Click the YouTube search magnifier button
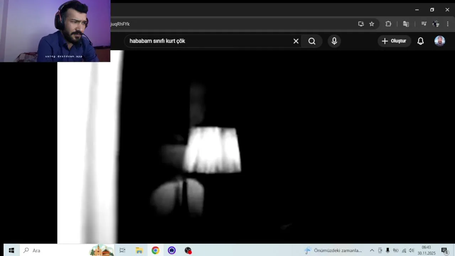 click(x=312, y=41)
